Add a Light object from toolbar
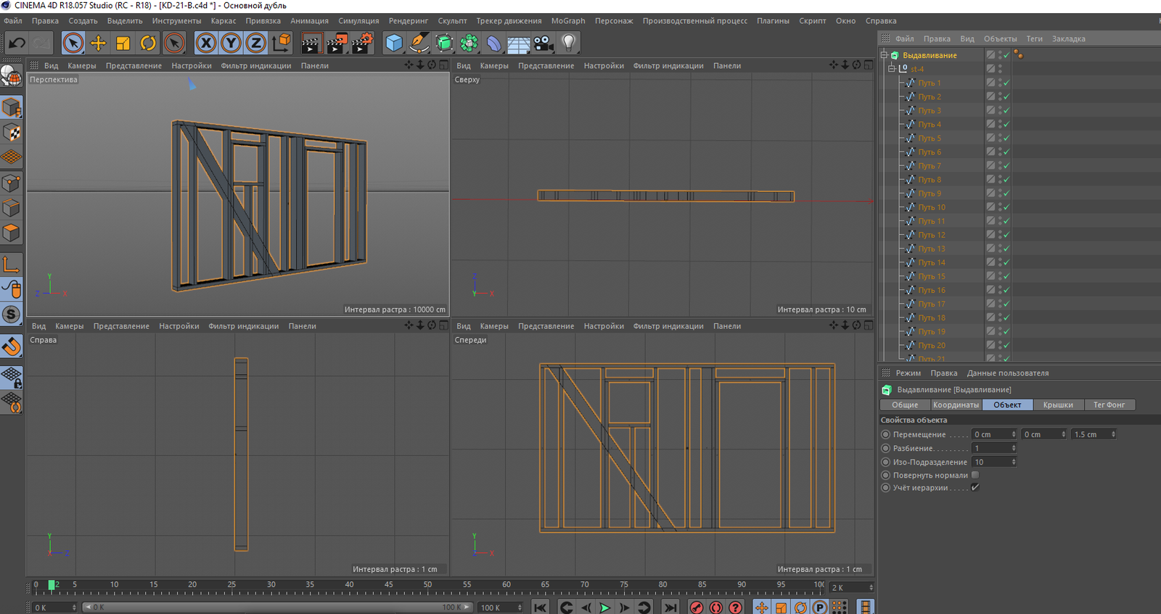The image size is (1161, 614). (569, 43)
